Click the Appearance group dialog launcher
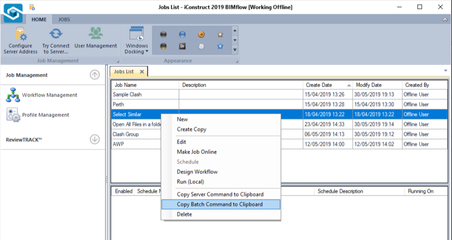Screen dimensions: 452x240 237,61
